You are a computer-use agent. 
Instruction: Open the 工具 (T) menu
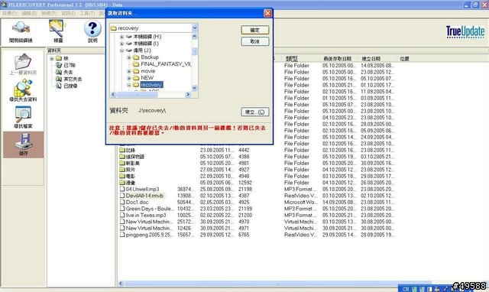(87, 14)
